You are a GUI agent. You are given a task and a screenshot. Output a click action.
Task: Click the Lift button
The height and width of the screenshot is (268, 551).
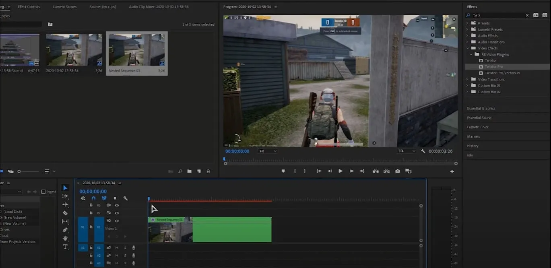coord(376,171)
